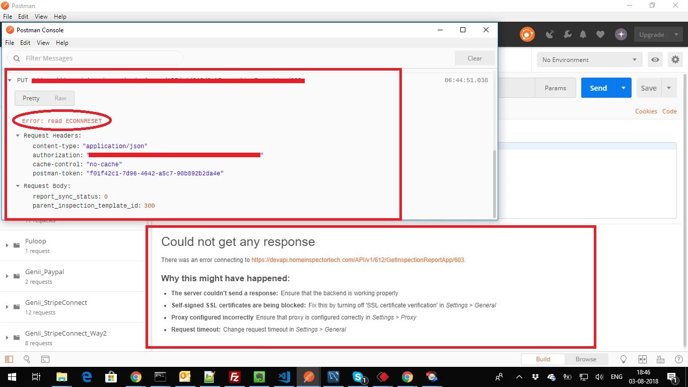Expand the Genii_Paypal collection
This screenshot has width=688, height=387.
click(7, 276)
